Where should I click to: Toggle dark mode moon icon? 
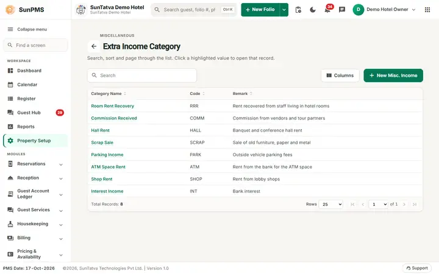313,10
